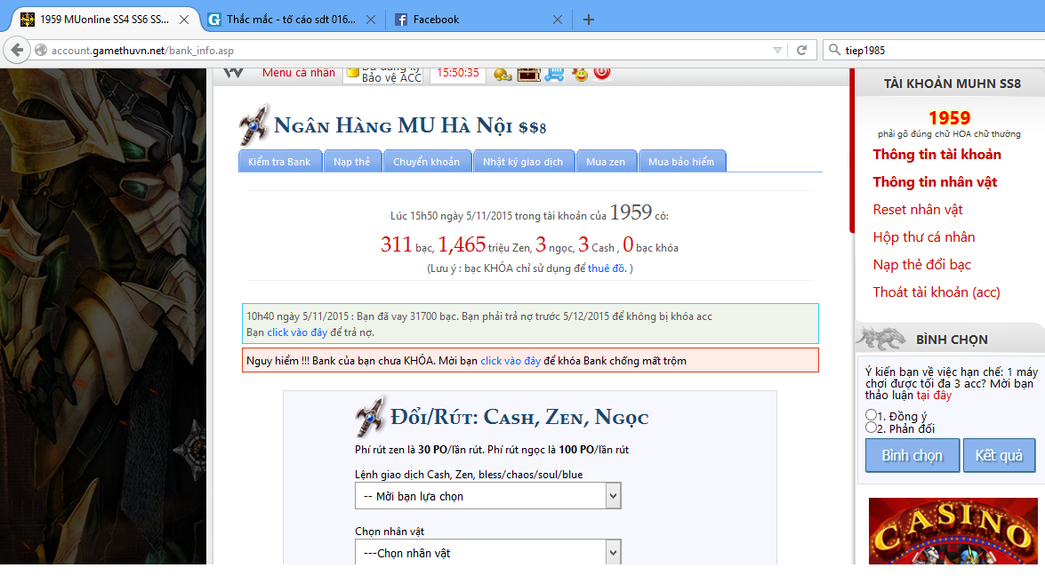Click the 1959 account name in sidebar
Image resolution: width=1045 pixels, height=576 pixels.
point(949,118)
